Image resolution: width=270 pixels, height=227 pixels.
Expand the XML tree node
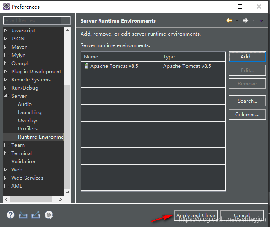[5, 186]
